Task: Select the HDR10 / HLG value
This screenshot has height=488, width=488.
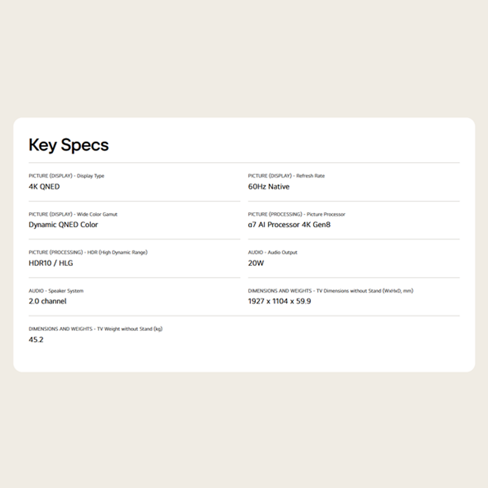Action: point(51,263)
